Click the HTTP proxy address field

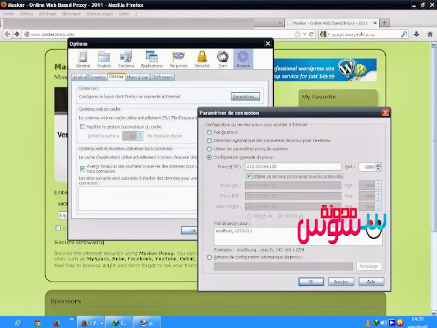tap(293, 167)
